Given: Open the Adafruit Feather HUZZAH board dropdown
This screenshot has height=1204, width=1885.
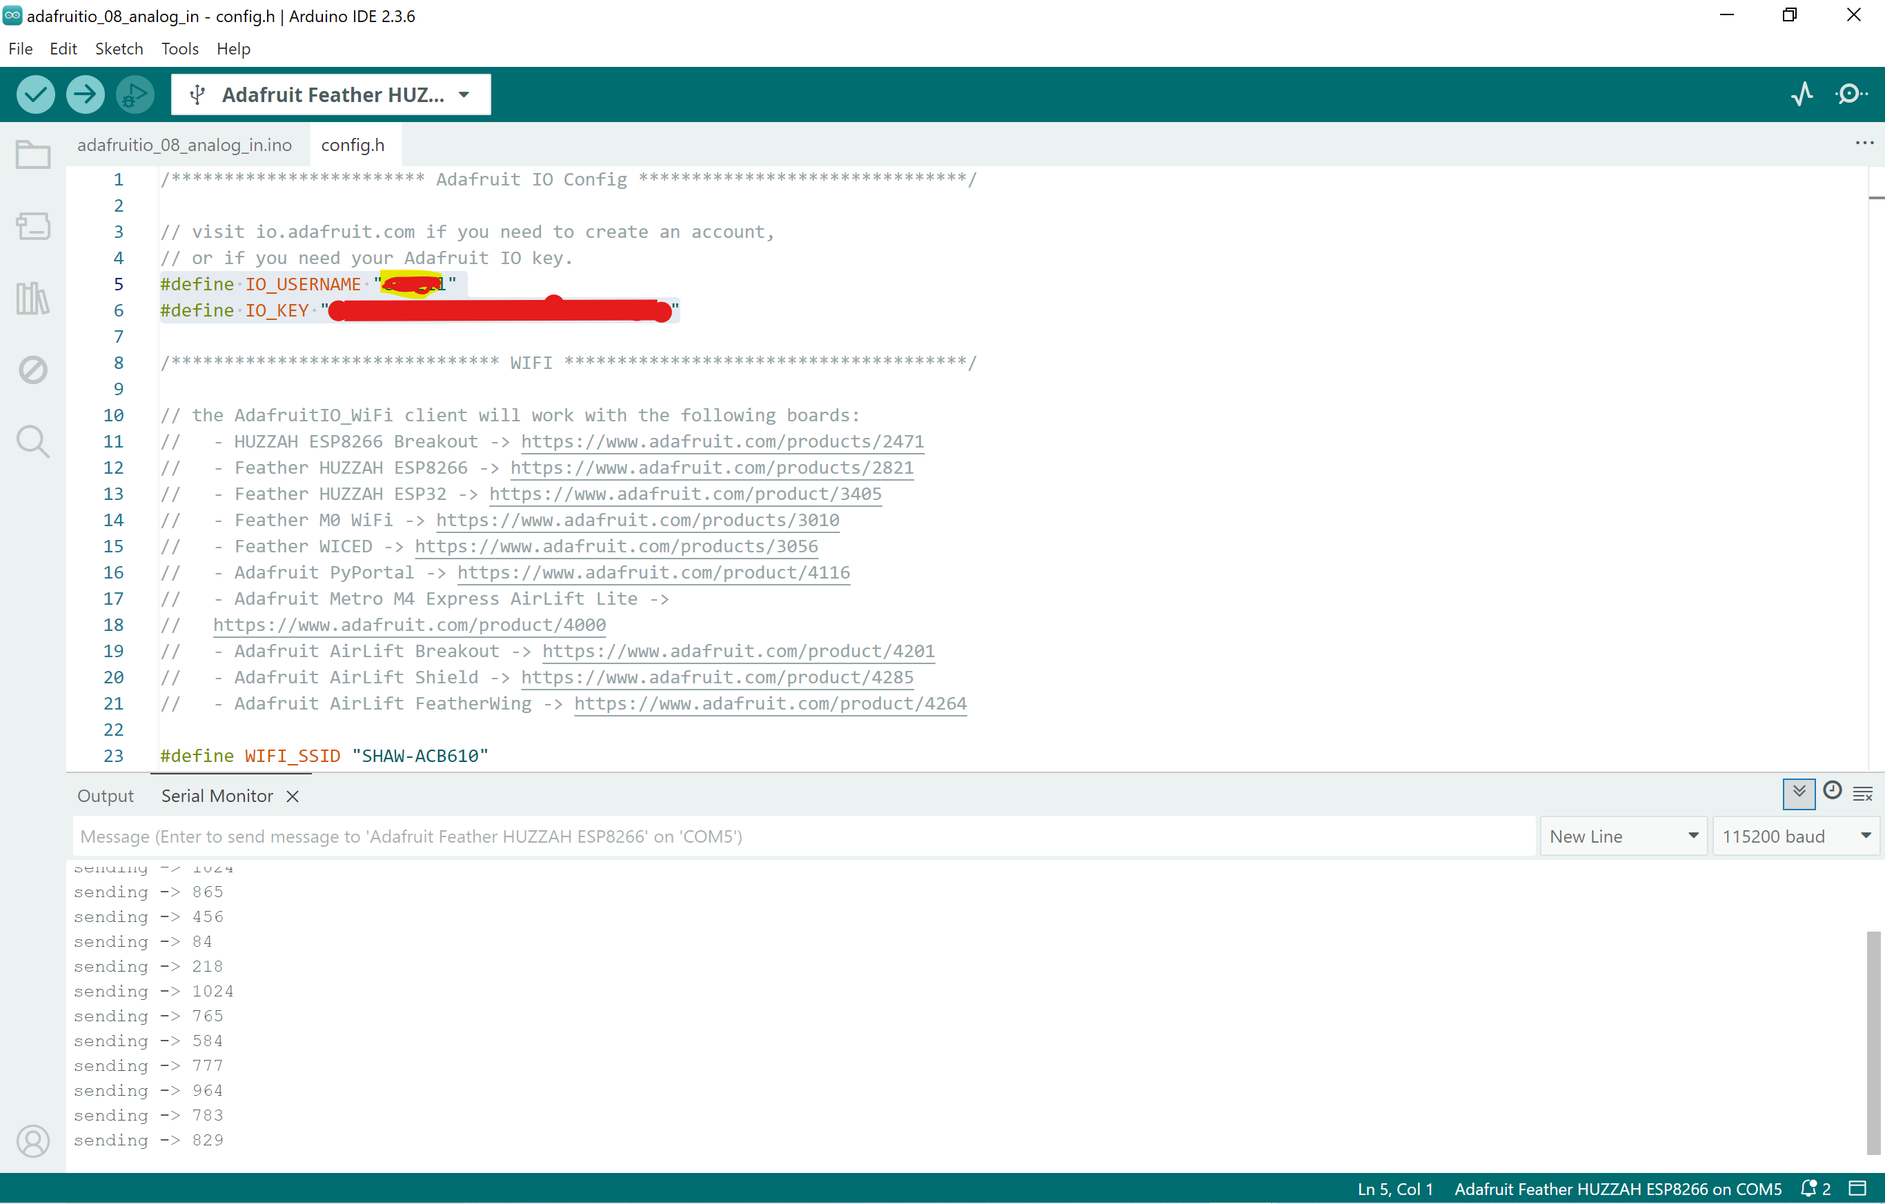Looking at the screenshot, I should pyautogui.click(x=331, y=94).
